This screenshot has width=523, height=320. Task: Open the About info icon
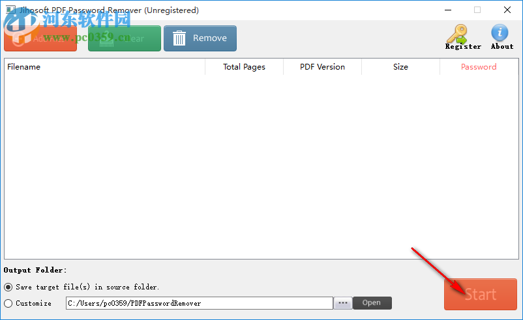(502, 37)
